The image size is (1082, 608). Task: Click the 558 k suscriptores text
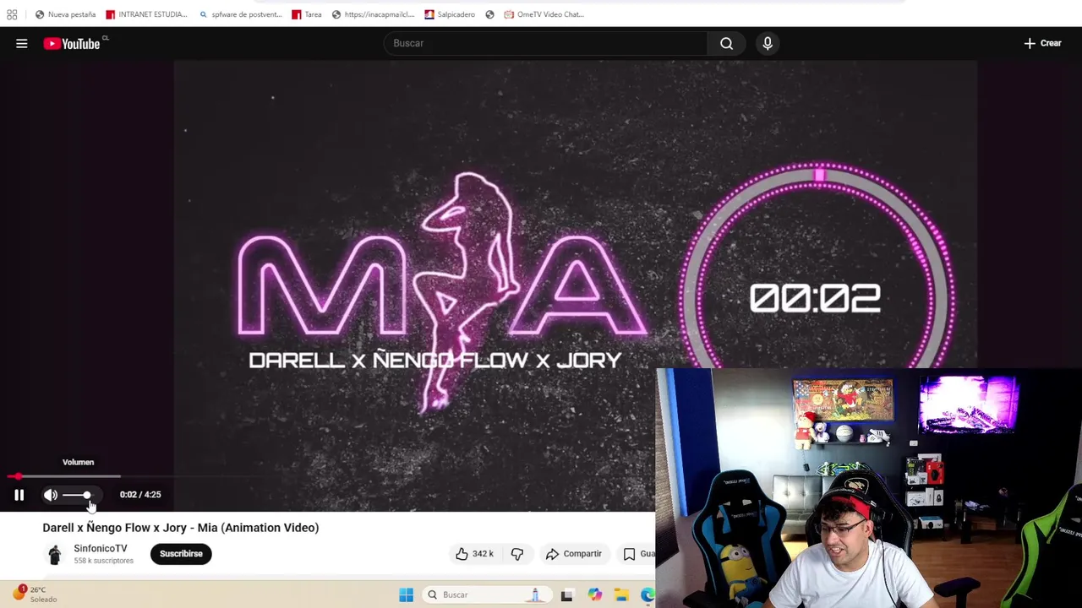click(x=103, y=561)
